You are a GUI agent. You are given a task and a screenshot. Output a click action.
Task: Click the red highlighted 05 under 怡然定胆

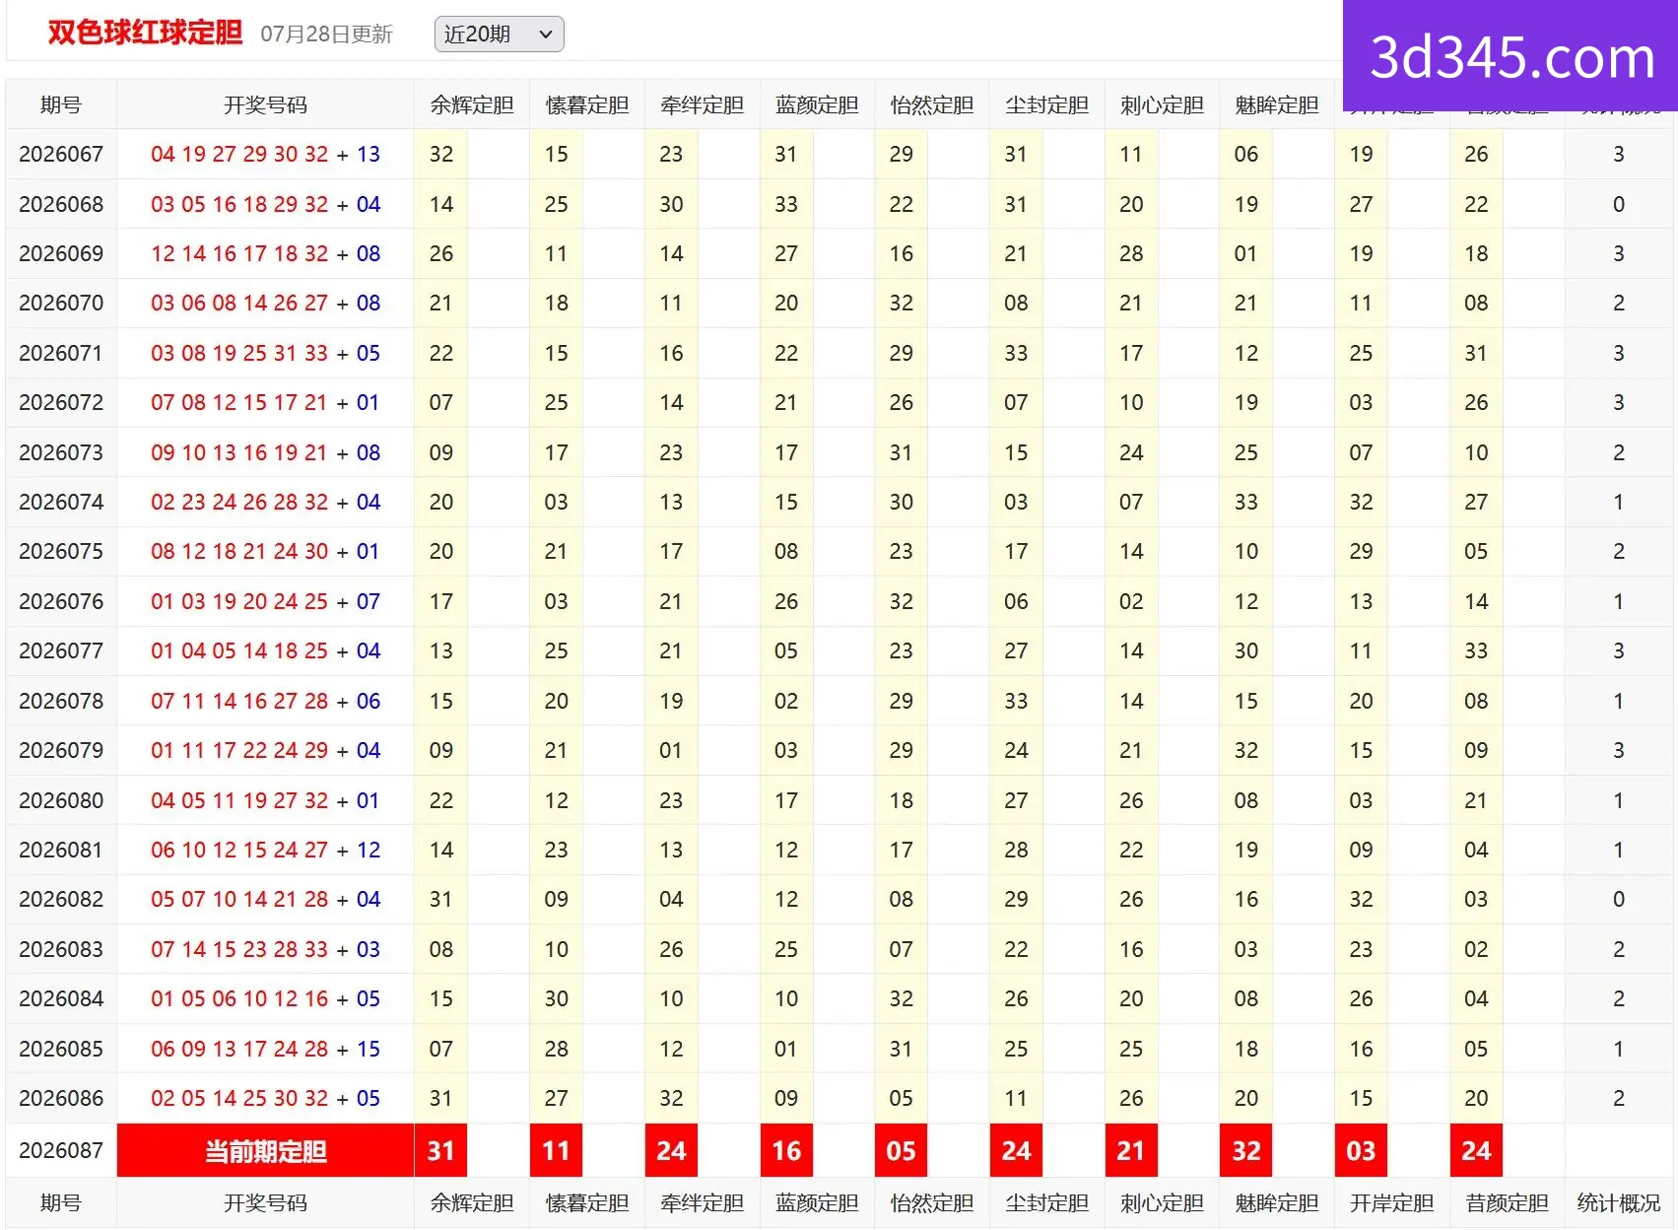pyautogui.click(x=901, y=1150)
